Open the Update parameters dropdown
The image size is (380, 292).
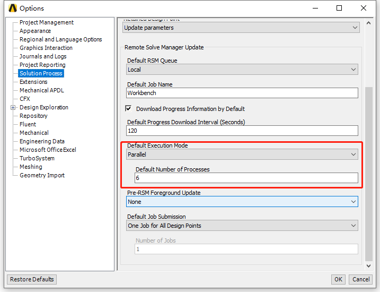(241, 28)
